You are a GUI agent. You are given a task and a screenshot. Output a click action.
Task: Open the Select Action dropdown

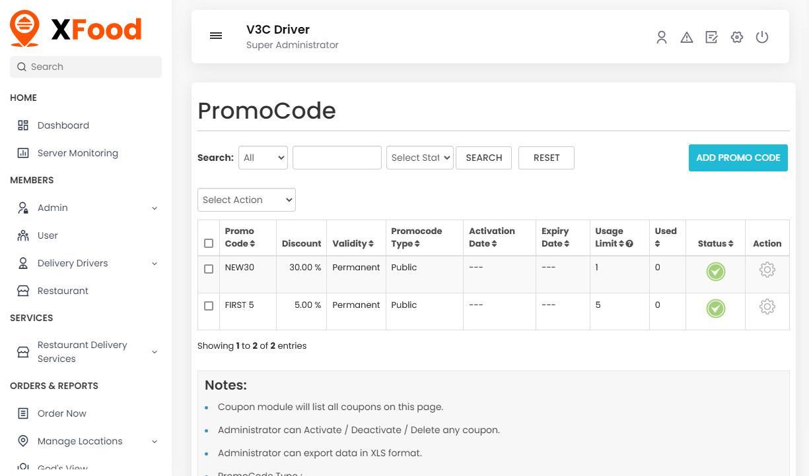(246, 200)
